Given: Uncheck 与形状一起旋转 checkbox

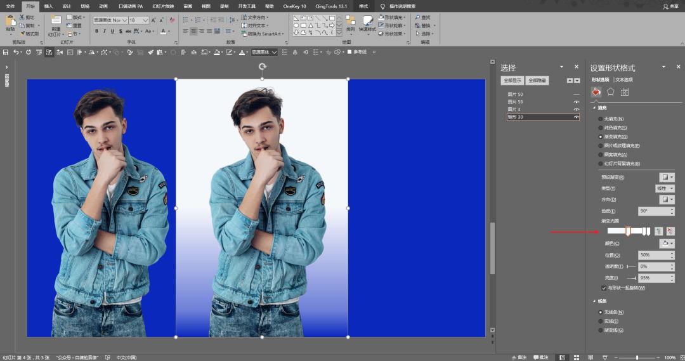Looking at the screenshot, I should pos(603,287).
